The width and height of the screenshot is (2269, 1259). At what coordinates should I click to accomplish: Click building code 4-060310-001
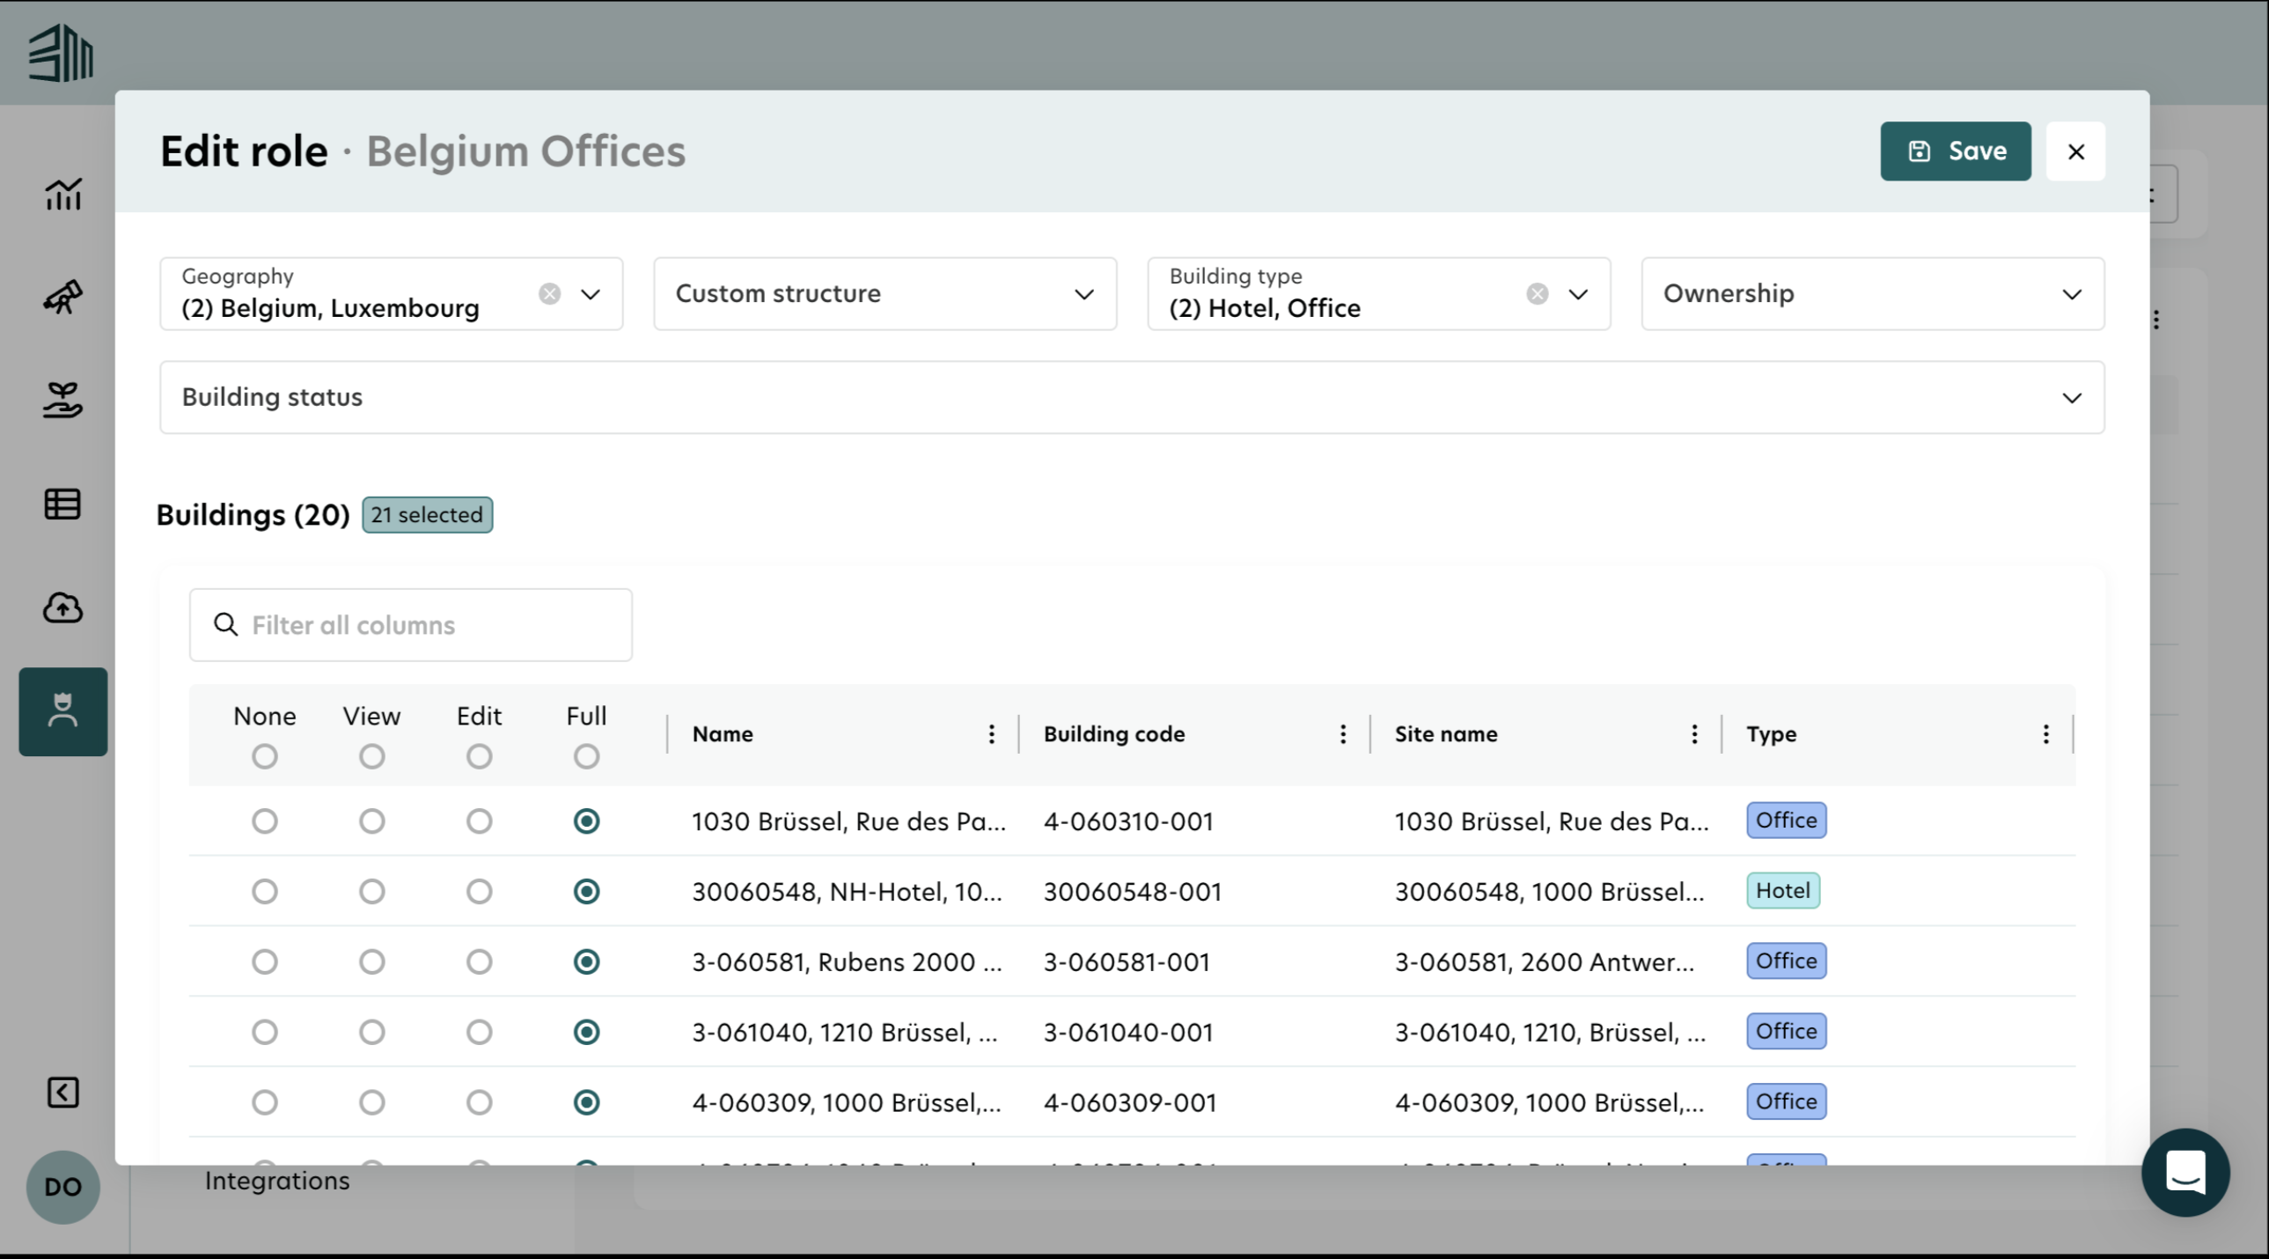[1128, 821]
